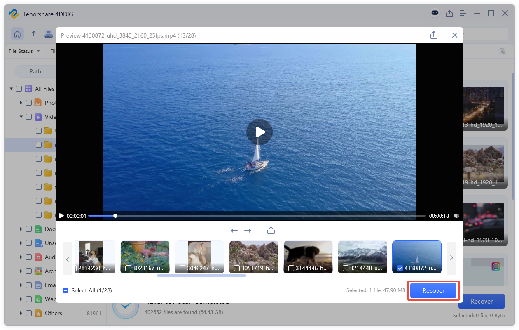Open the filter funnel icon above file list
The image size is (519, 330).
pos(503,51)
